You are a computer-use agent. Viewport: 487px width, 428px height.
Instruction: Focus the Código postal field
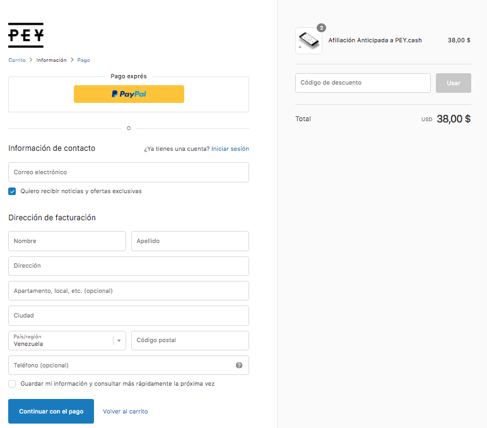tap(190, 341)
